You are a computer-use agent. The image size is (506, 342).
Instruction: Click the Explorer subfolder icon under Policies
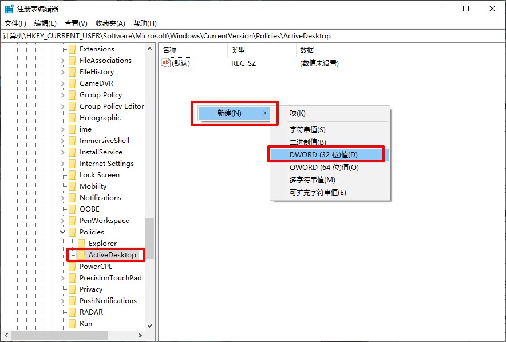pyautogui.click(x=81, y=244)
